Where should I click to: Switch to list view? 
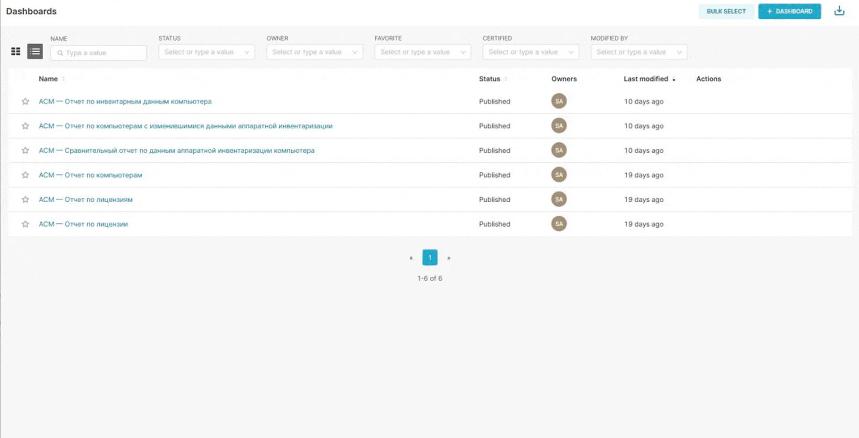tap(35, 52)
